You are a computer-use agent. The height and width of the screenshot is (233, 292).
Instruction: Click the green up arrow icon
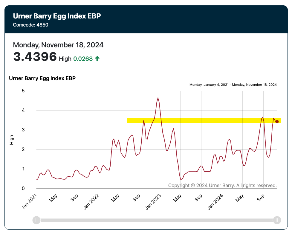point(97,59)
